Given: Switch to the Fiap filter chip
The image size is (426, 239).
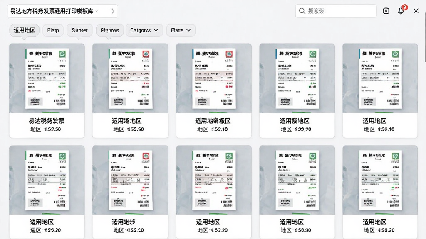Looking at the screenshot, I should pyautogui.click(x=53, y=30).
